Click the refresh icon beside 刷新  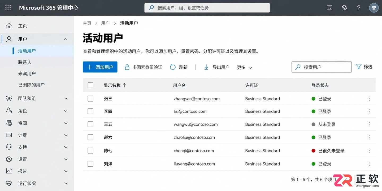173,67
